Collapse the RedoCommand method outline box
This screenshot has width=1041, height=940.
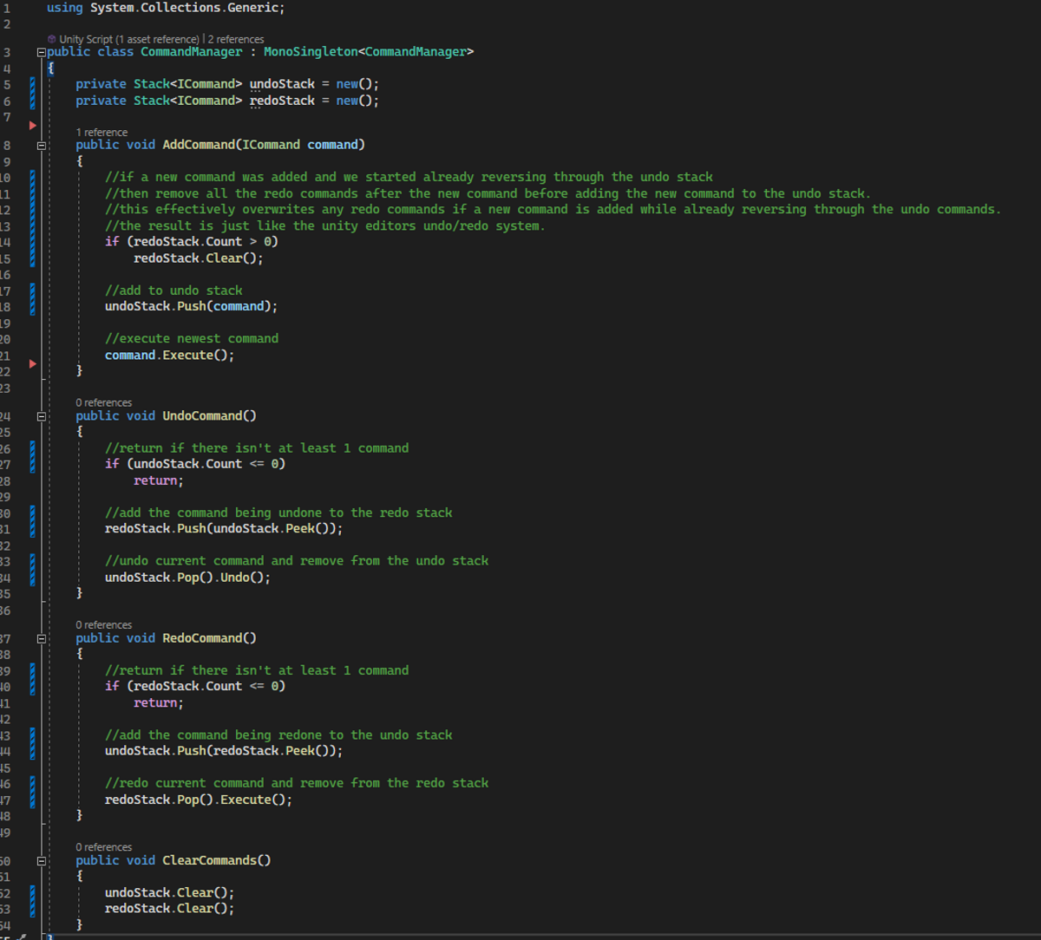pos(40,638)
